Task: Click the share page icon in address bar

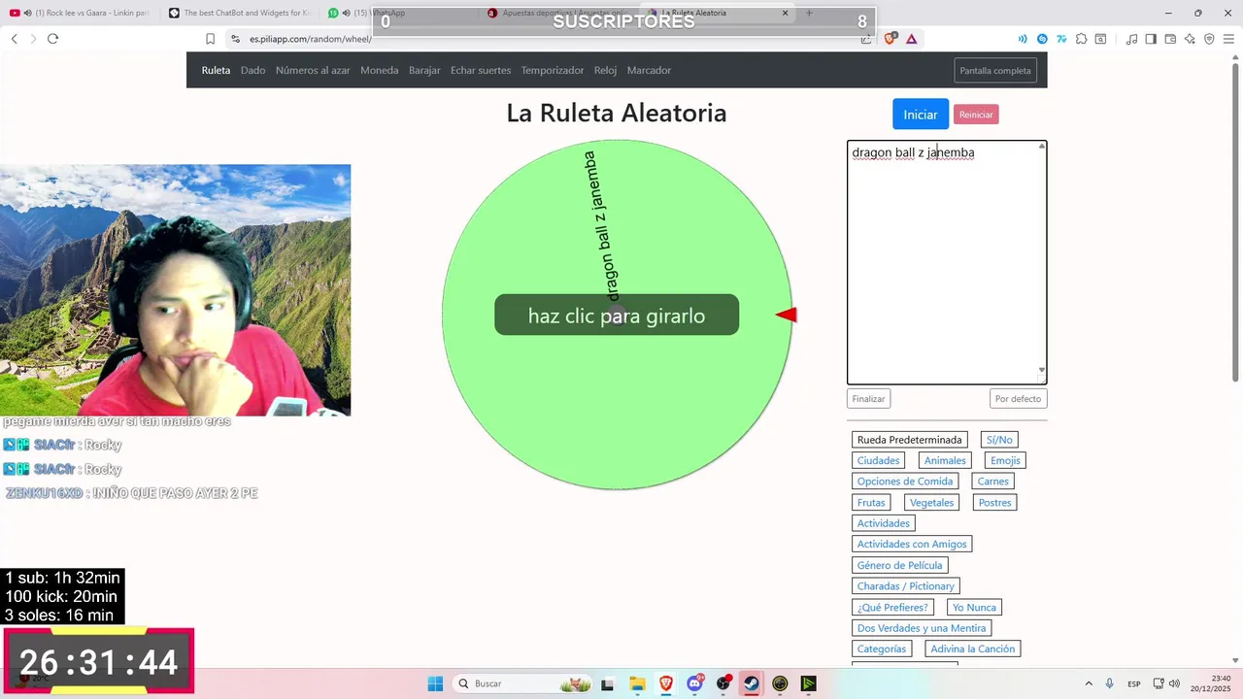Action: [865, 39]
